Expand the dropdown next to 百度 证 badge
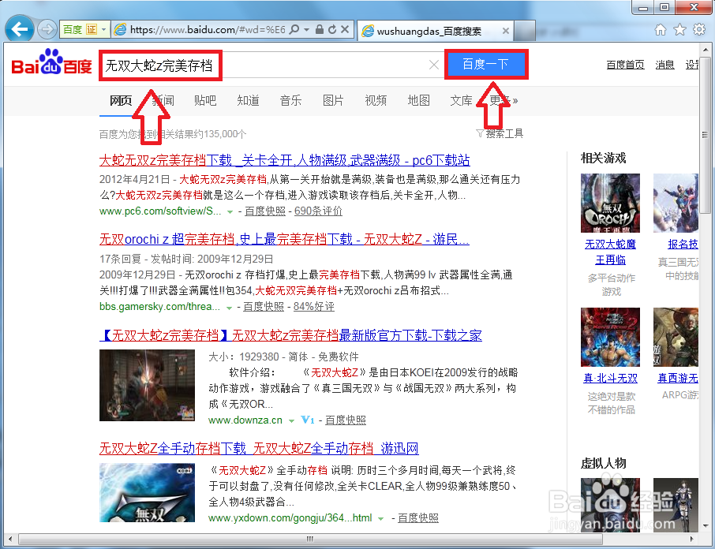715x549 pixels. pos(104,30)
